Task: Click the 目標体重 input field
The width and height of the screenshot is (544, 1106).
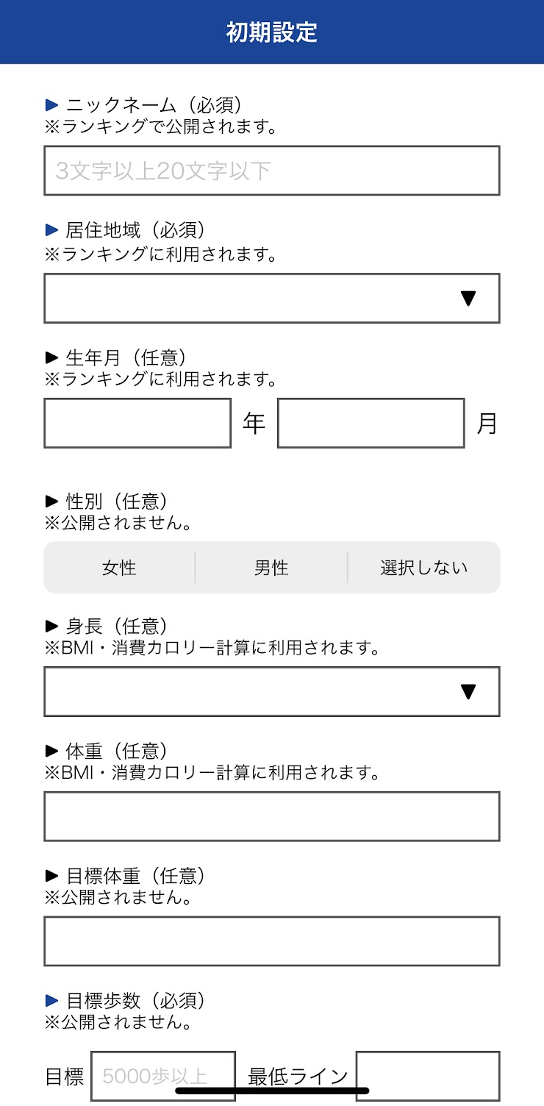Action: coord(272,941)
